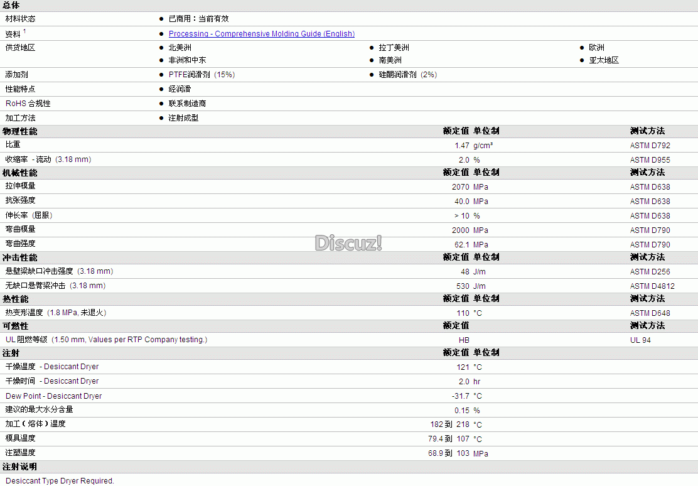Click ASTM D955 test method
The width and height of the screenshot is (698, 486).
(x=650, y=160)
